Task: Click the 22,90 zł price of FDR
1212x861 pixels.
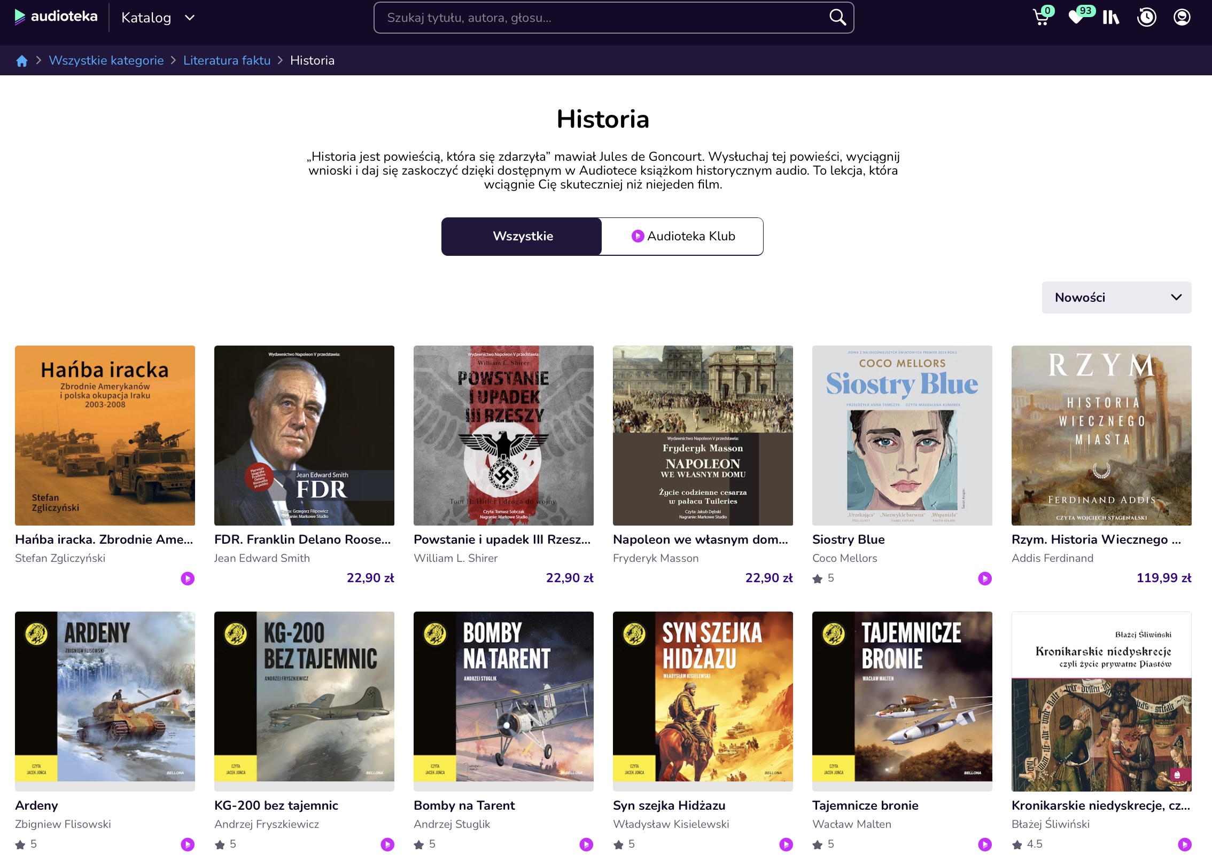Action: point(370,578)
